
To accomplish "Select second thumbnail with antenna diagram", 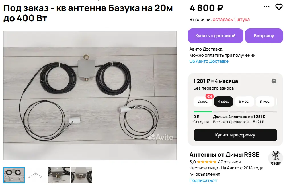I will tap(36, 175).
